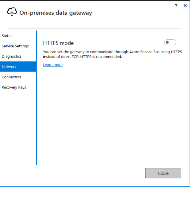Click the HTTPS mode heading

tap(58, 43)
